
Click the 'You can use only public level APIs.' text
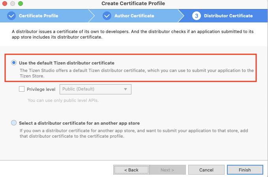pos(63,100)
